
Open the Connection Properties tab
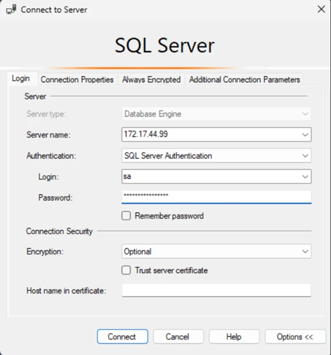tap(77, 80)
